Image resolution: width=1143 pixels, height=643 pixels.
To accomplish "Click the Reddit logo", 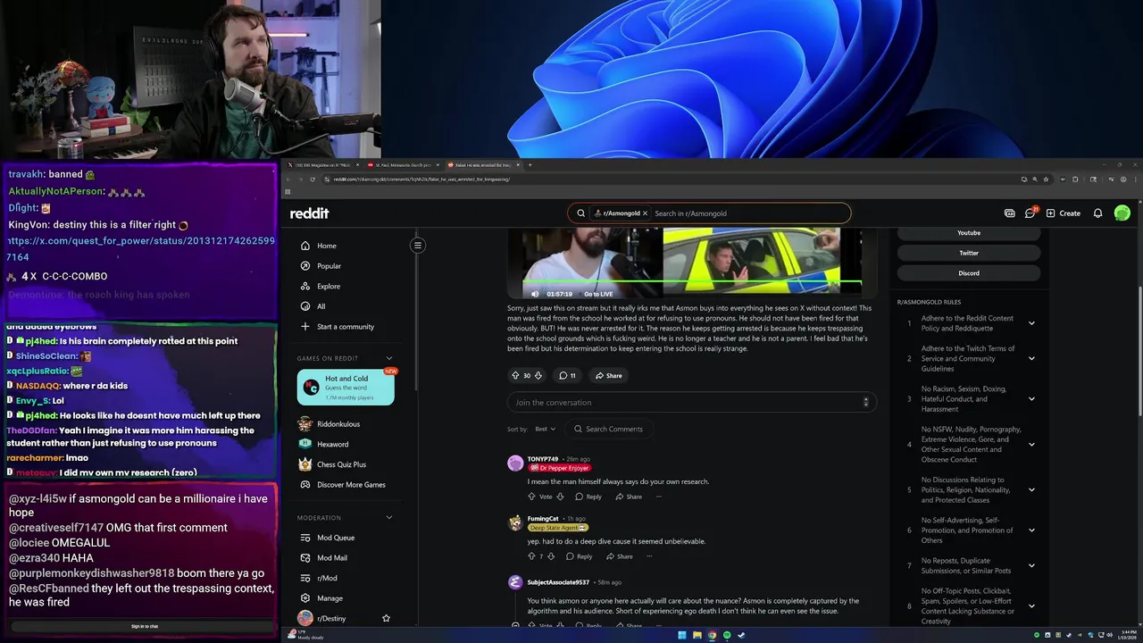I will 309,213.
